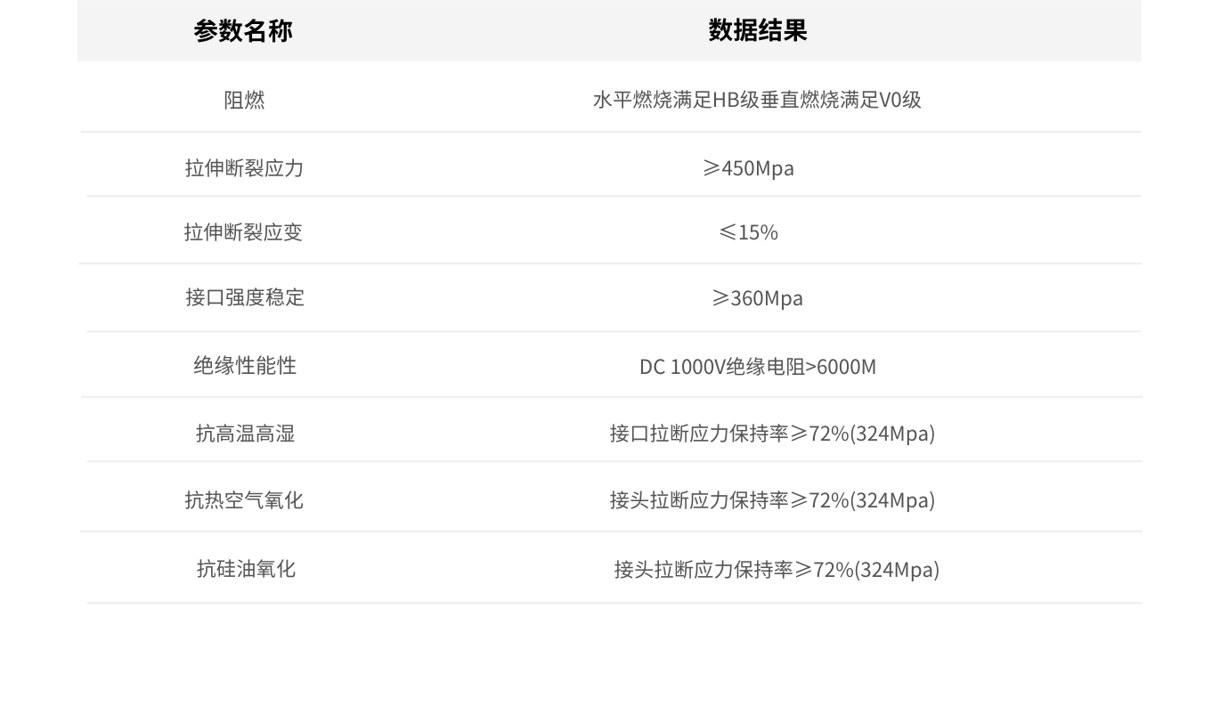Select the 绝缘性能性 parameter label
The width and height of the screenshot is (1220, 722).
pyautogui.click(x=245, y=366)
